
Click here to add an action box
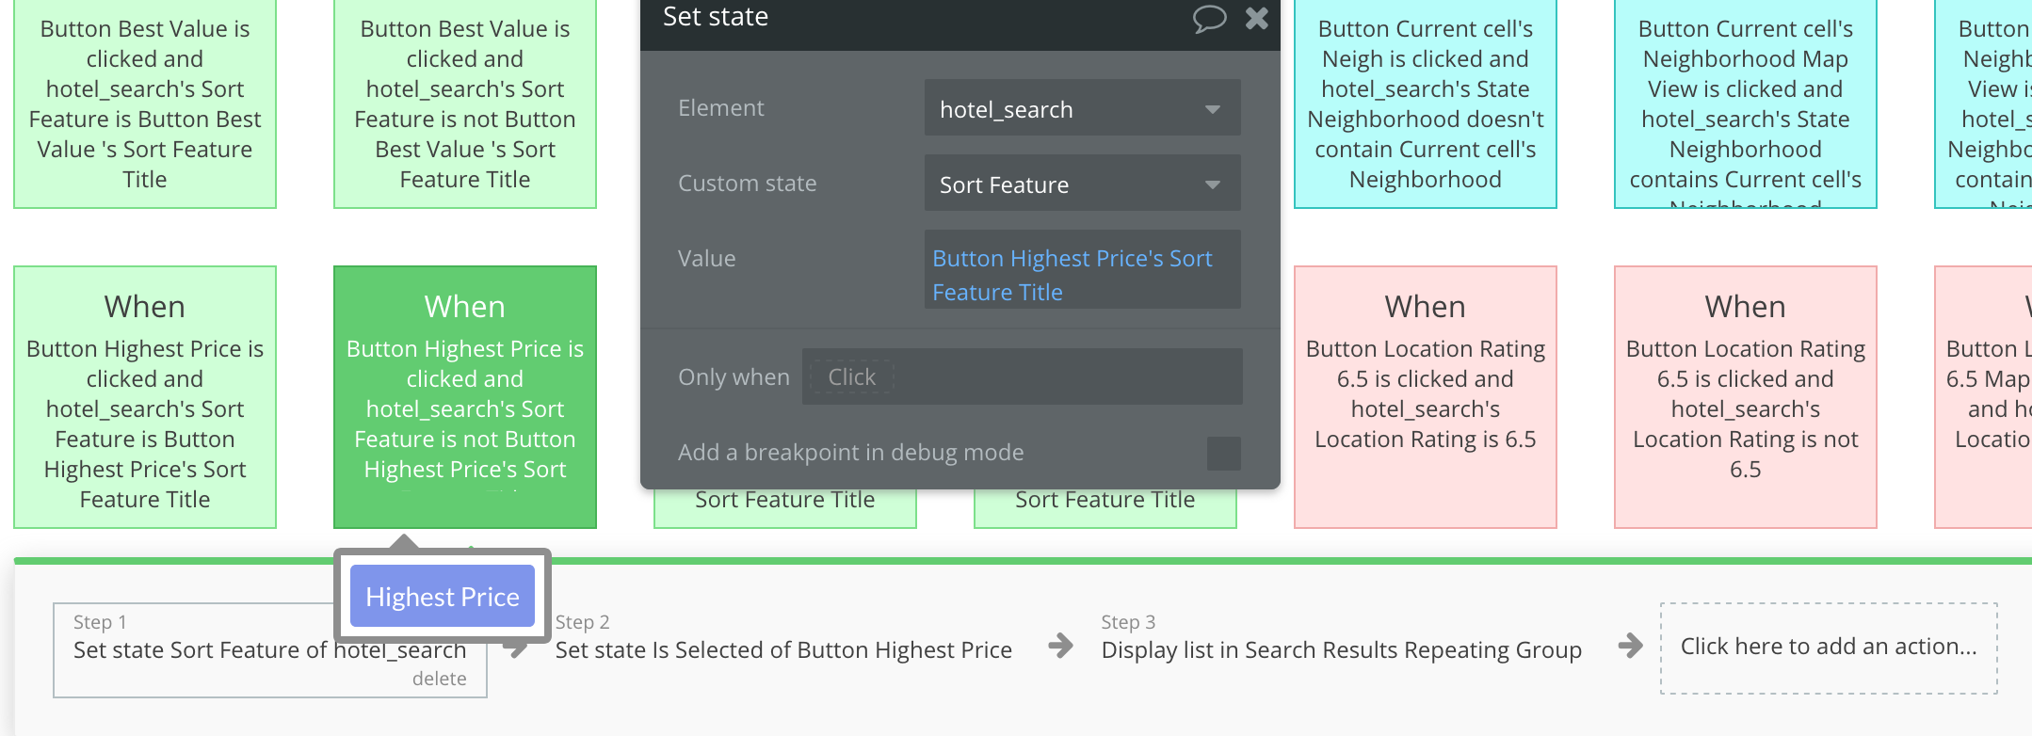pos(1828,648)
